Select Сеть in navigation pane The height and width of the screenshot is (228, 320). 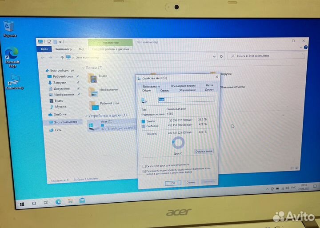pyautogui.click(x=56, y=130)
